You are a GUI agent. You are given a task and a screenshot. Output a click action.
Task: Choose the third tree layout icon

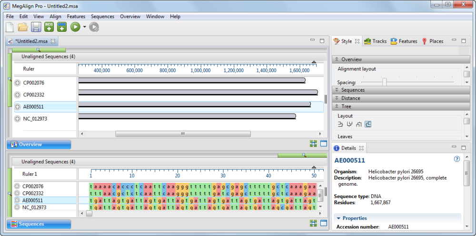click(359, 124)
